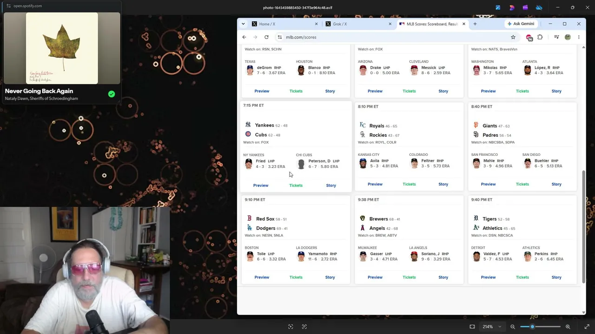Click the zoom out magnifier icon
The height and width of the screenshot is (334, 595).
(x=513, y=327)
